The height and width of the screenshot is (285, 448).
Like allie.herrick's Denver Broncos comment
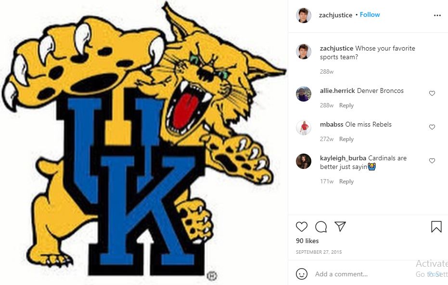pyautogui.click(x=432, y=93)
